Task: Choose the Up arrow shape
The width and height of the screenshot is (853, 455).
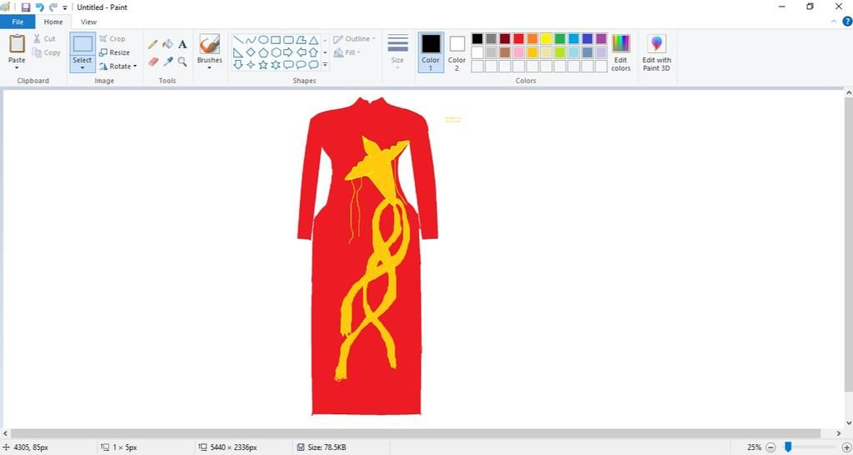Action: click(x=313, y=52)
